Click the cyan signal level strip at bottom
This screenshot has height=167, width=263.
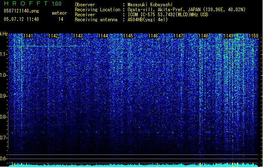coord(133,165)
